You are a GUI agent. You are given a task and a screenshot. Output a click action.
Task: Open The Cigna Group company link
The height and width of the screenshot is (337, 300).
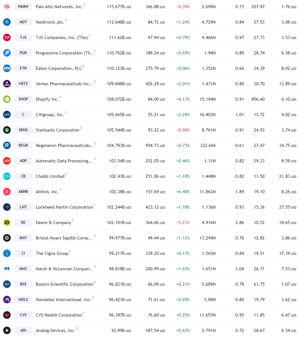(52, 253)
